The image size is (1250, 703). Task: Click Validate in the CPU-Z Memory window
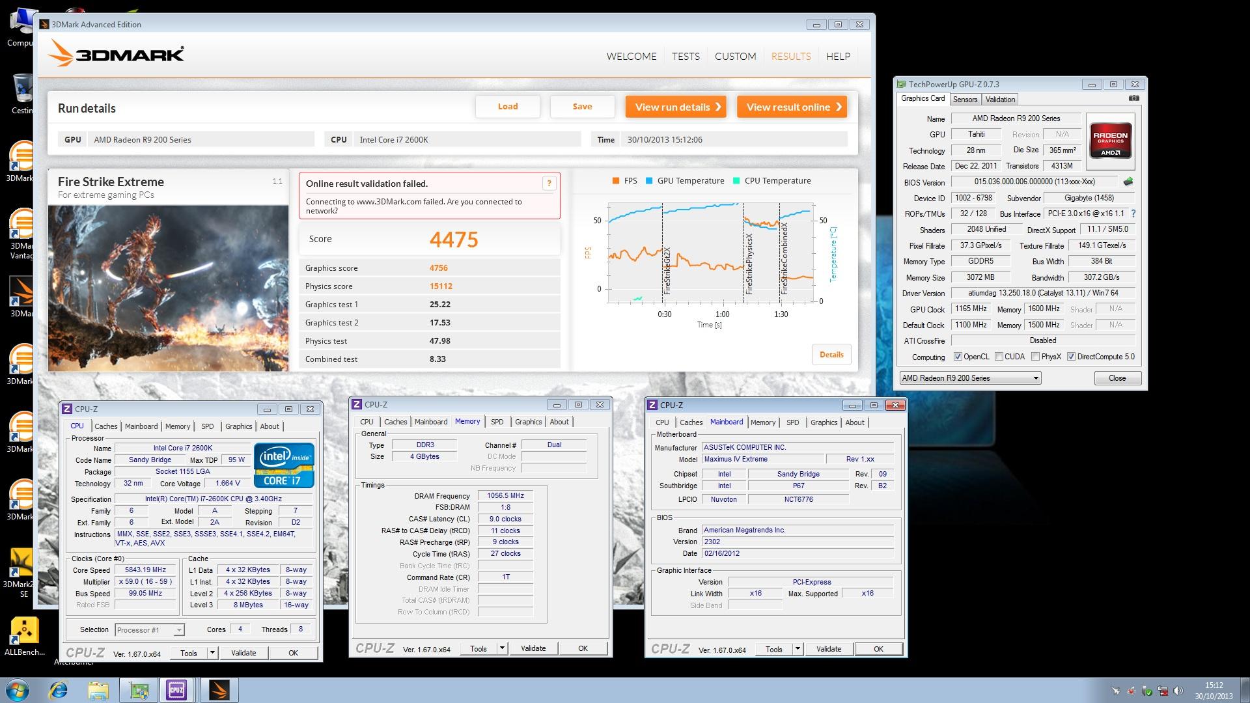pos(533,648)
